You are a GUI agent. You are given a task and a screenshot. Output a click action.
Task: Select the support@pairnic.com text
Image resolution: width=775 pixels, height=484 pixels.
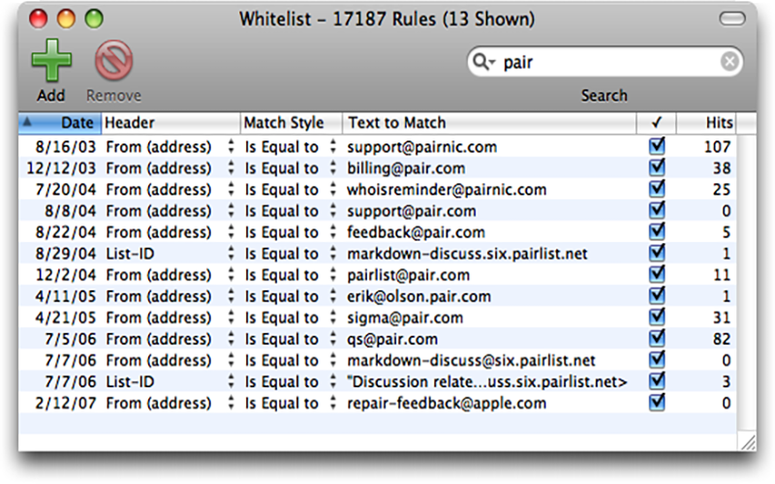coord(421,147)
